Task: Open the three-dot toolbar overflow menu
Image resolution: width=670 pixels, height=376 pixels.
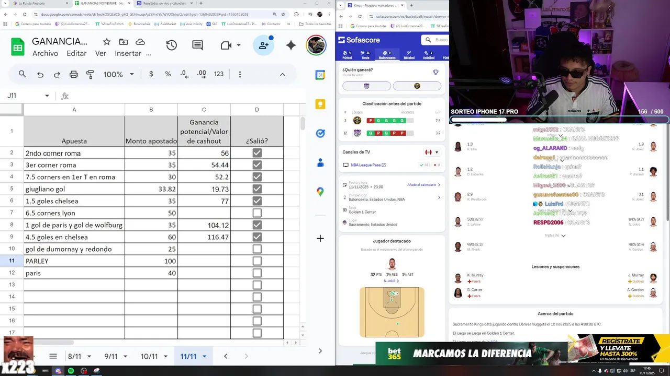Action: tap(240, 74)
